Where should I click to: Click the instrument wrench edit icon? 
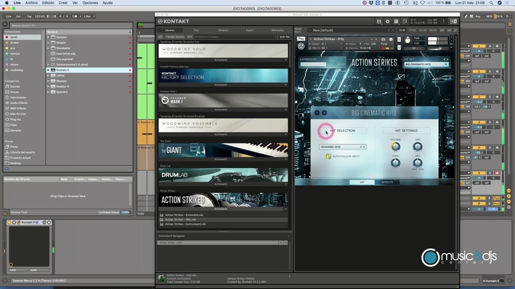point(300,39)
